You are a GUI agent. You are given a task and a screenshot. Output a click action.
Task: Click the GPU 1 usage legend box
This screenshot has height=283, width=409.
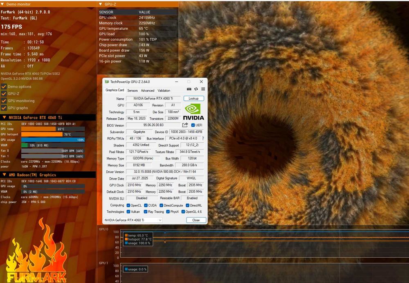(x=135, y=269)
